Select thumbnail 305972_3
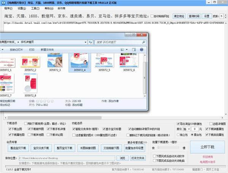The image size is (228, 173). click(55, 62)
